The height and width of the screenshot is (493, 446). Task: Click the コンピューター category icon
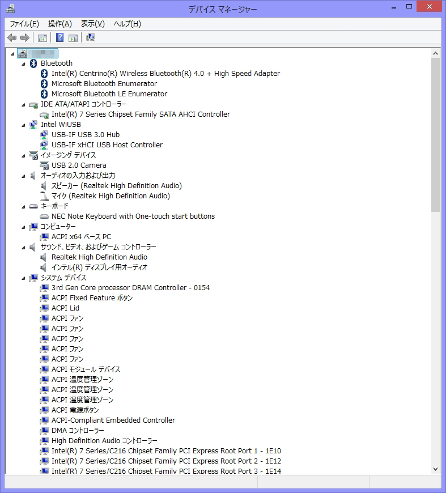pyautogui.click(x=33, y=227)
